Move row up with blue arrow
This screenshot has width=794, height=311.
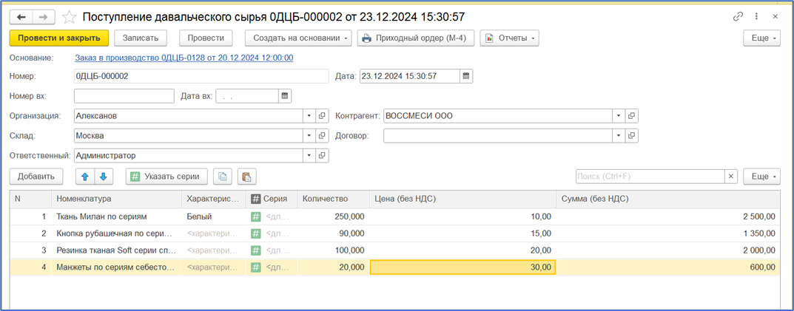click(x=84, y=177)
